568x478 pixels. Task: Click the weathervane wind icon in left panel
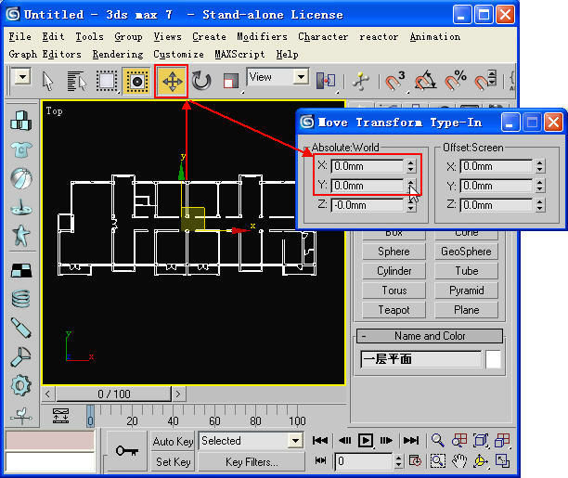21,415
